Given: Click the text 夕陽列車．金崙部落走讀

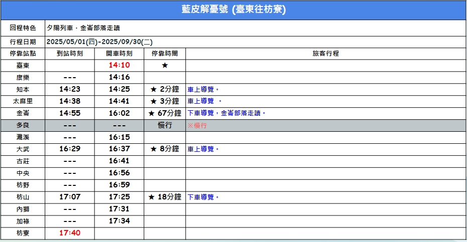Looking at the screenshot, I should (83, 28).
